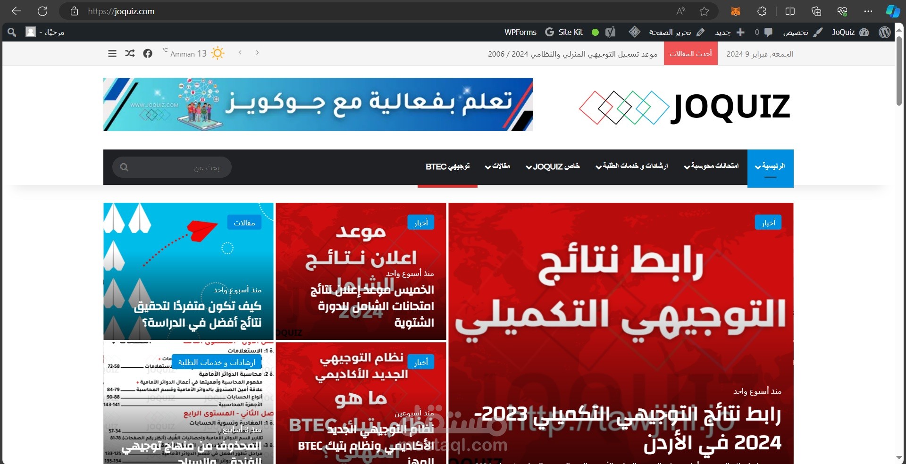906x464 pixels.
Task: Toggle split screen view icon
Action: 790,11
